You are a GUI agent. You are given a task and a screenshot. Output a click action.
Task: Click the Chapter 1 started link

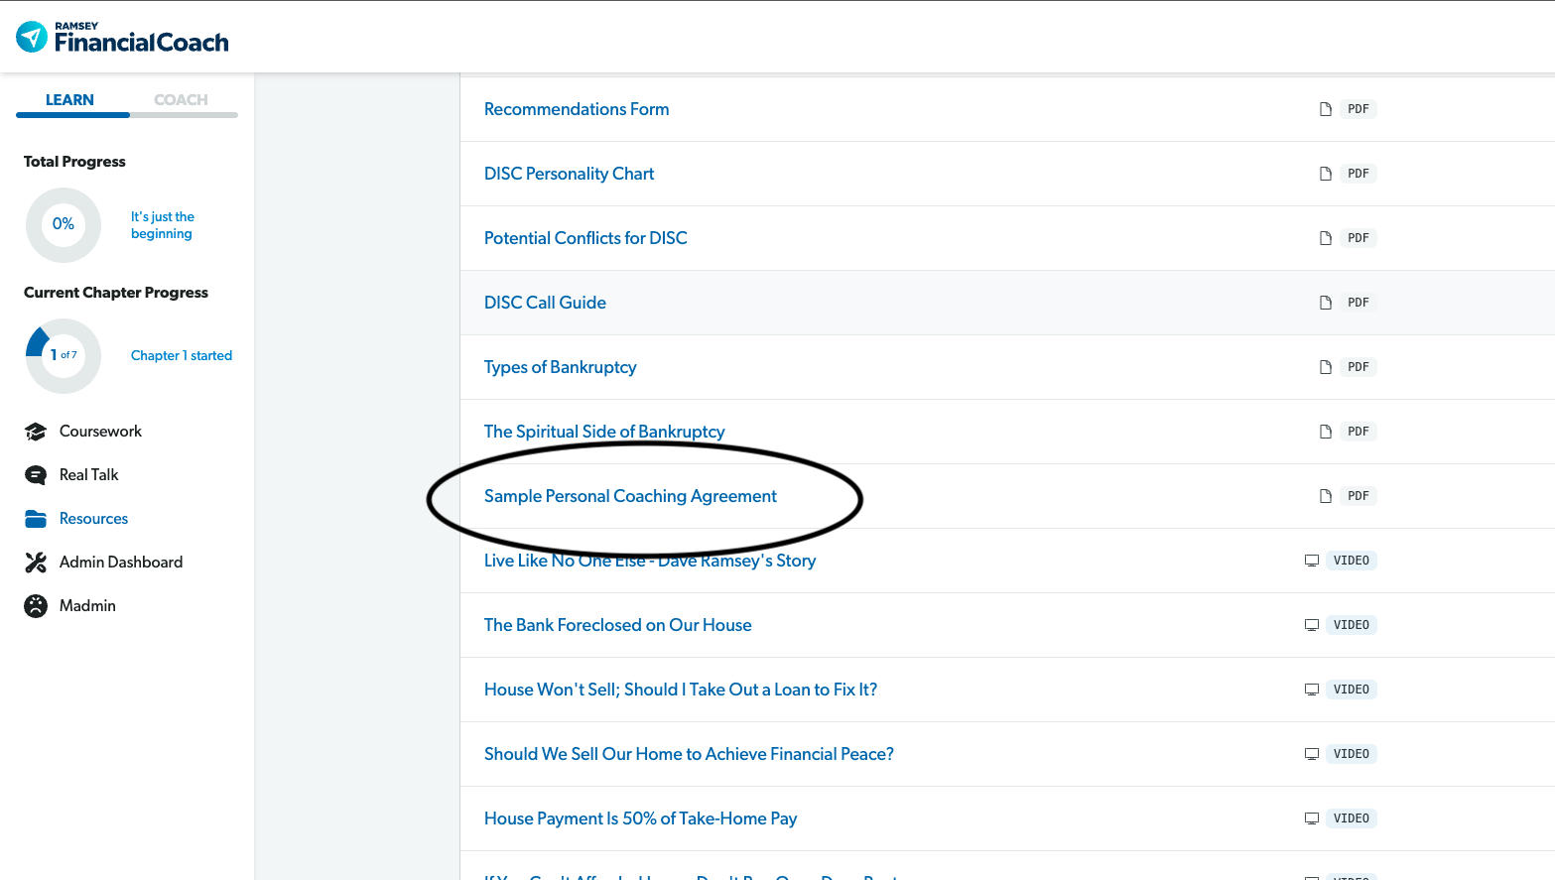click(x=182, y=355)
